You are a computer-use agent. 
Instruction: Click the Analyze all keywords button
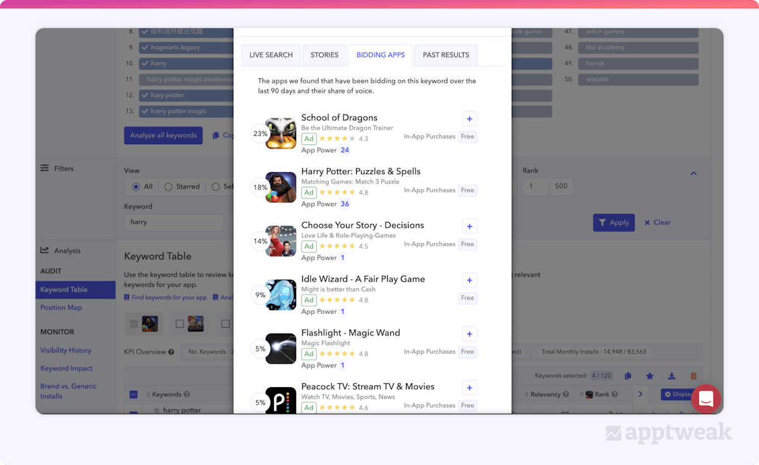coord(163,135)
